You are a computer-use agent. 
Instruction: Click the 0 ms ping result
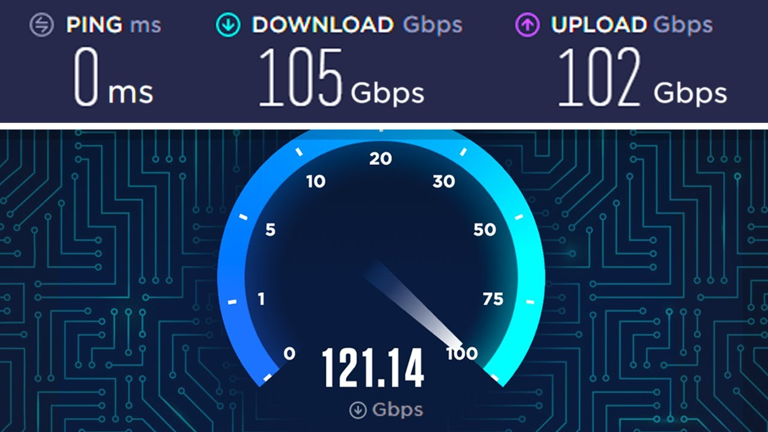click(x=113, y=78)
